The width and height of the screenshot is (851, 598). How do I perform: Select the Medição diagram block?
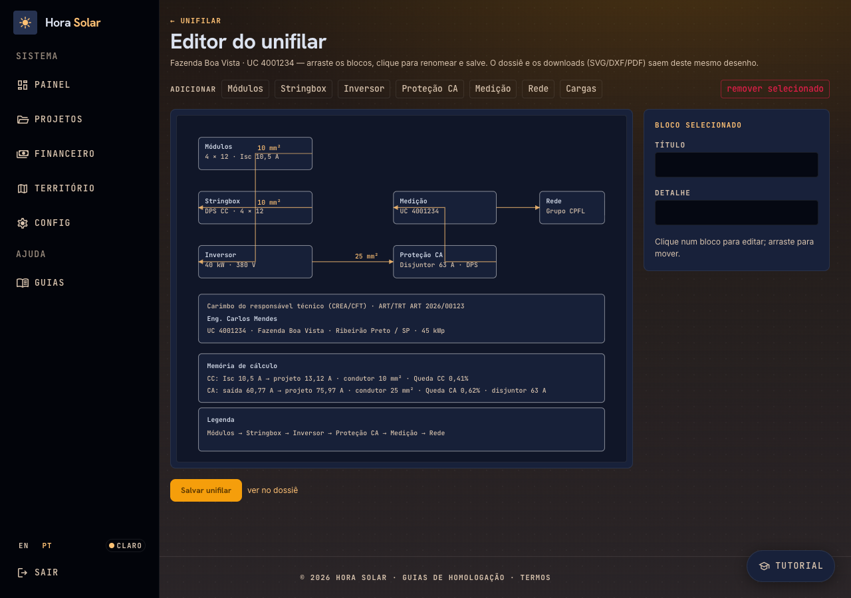coord(445,208)
